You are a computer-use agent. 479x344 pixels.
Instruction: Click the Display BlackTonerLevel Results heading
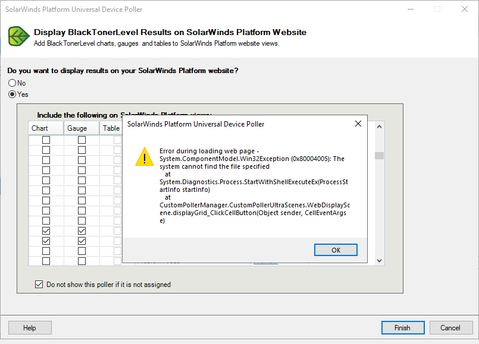coord(170,32)
